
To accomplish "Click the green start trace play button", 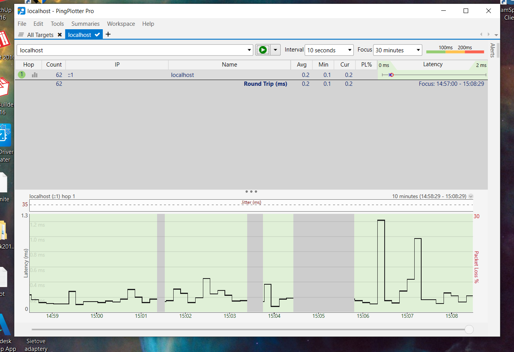I will [x=263, y=50].
